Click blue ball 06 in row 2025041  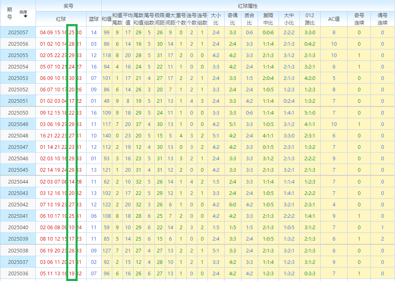click(94, 216)
